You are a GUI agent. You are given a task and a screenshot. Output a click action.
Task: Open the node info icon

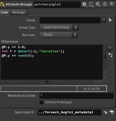pyautogui.click(x=105, y=4)
